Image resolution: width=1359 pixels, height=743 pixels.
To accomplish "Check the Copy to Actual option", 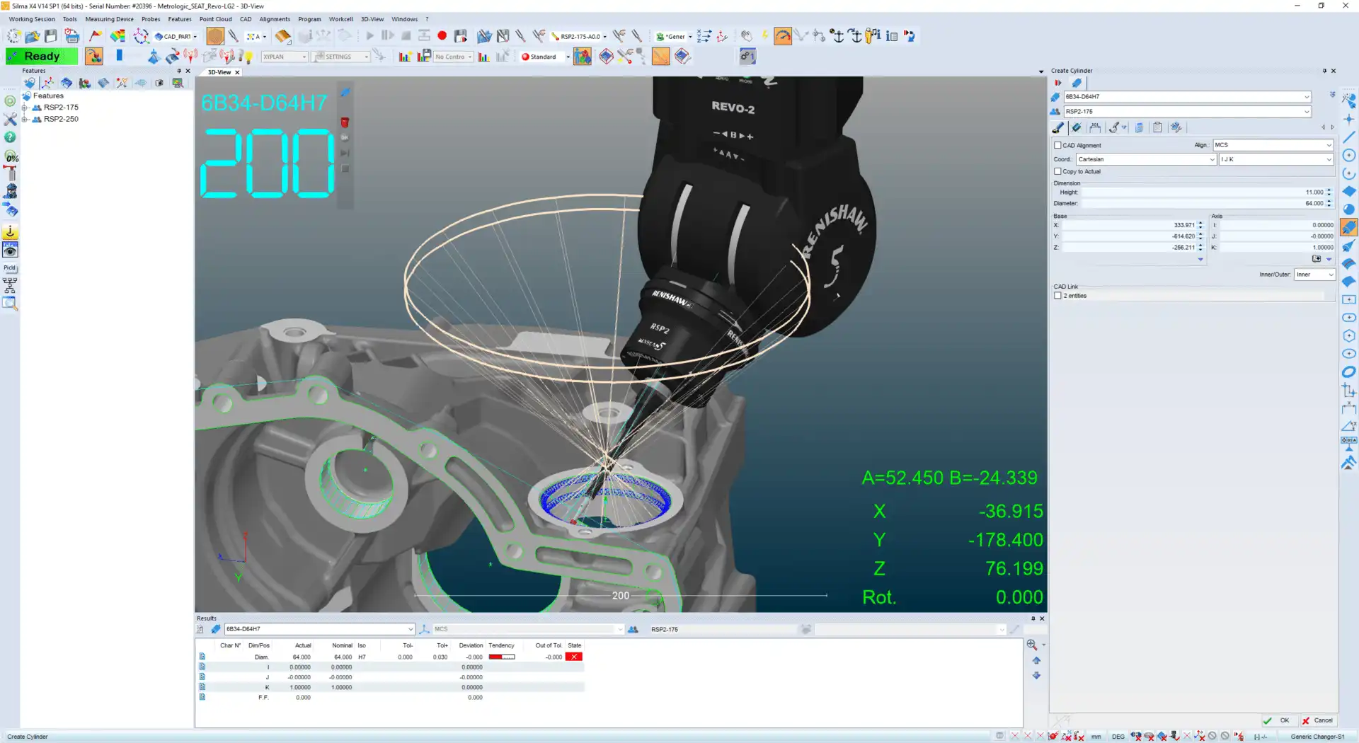I will [x=1057, y=171].
